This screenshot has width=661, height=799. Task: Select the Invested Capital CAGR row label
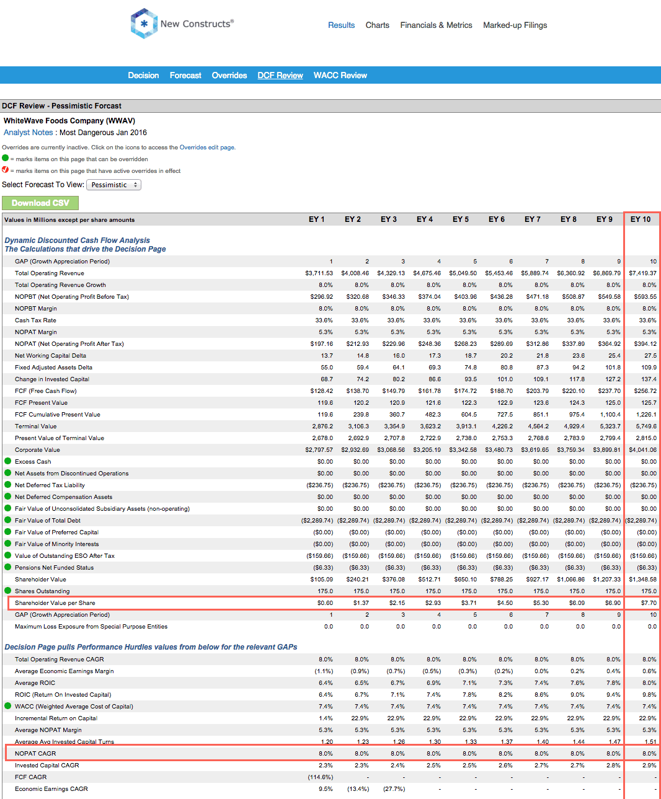[47, 766]
